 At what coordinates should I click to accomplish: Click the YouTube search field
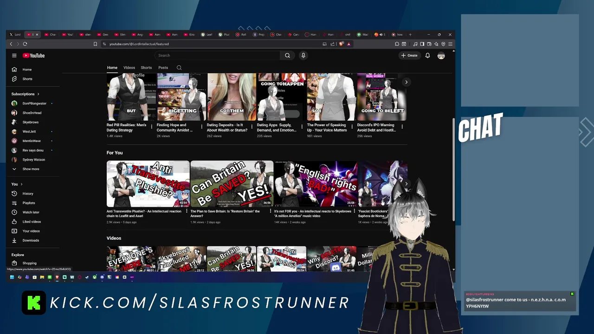[217, 56]
